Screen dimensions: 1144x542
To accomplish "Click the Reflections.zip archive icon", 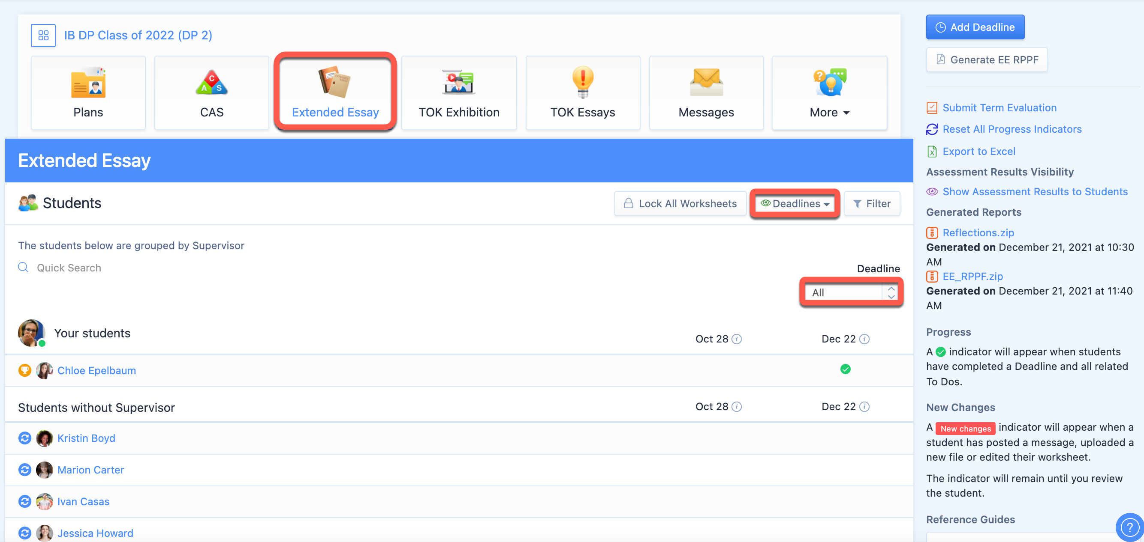I will [x=932, y=232].
